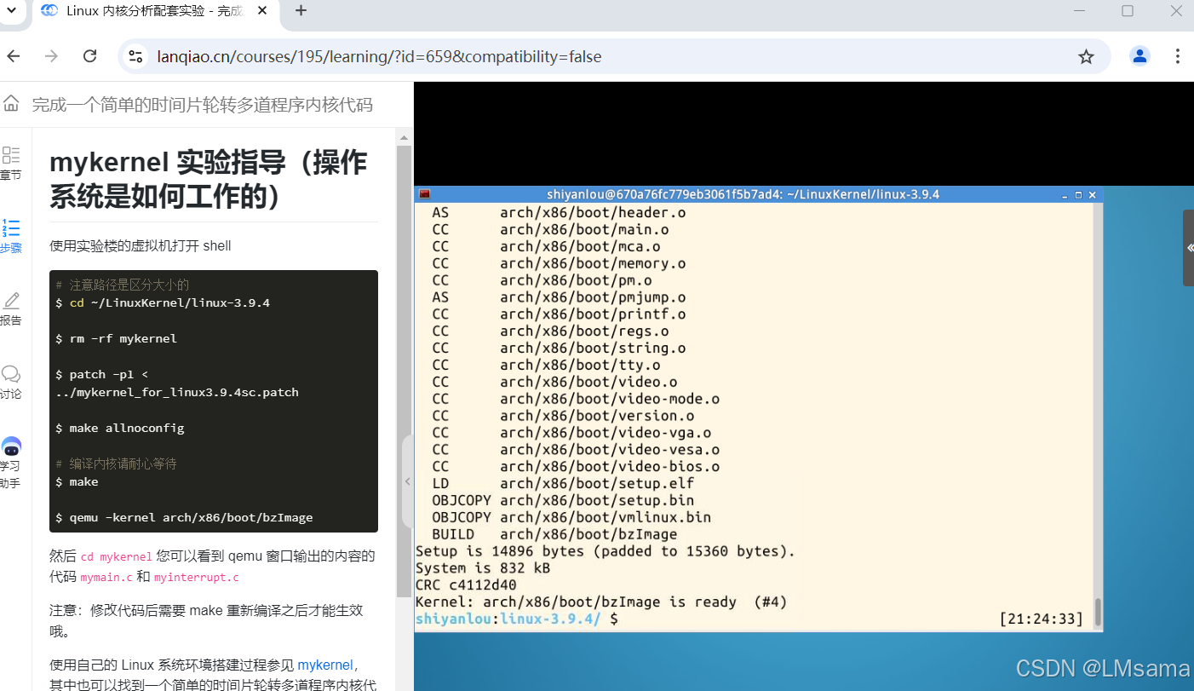Click the patch -p1 command line
The width and height of the screenshot is (1194, 691).
tap(177, 383)
